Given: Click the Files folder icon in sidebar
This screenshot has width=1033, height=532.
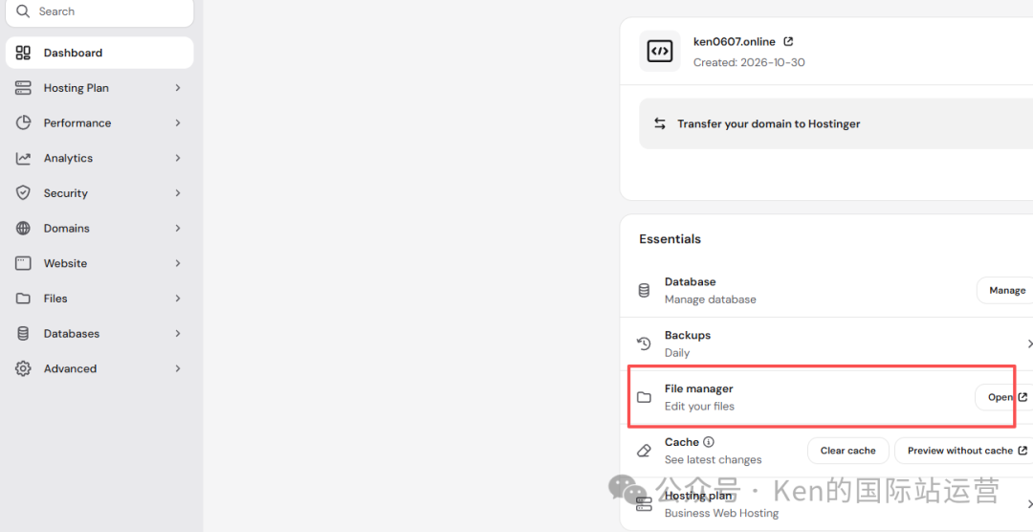Looking at the screenshot, I should coord(23,299).
